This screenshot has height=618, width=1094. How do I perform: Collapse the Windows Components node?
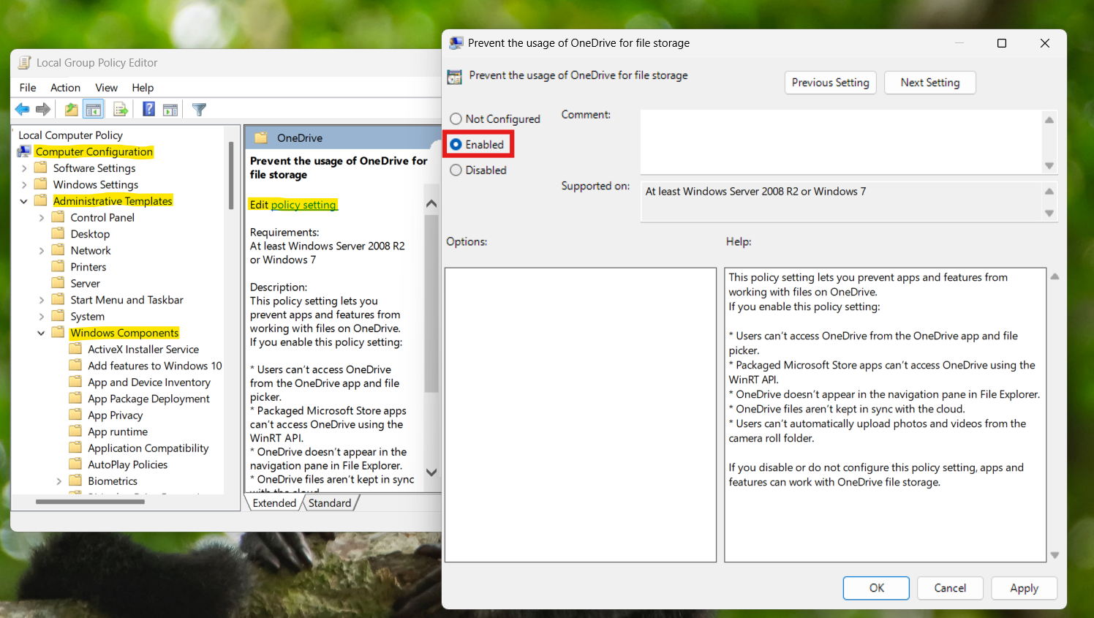point(42,333)
